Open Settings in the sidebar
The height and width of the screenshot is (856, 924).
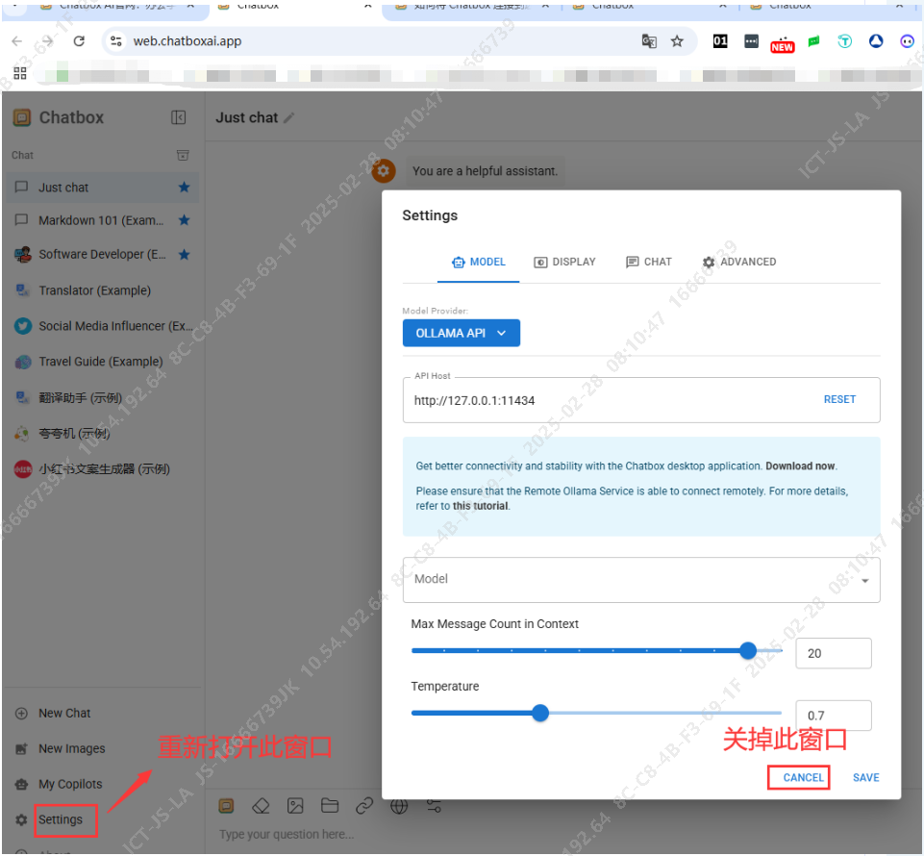coord(61,820)
